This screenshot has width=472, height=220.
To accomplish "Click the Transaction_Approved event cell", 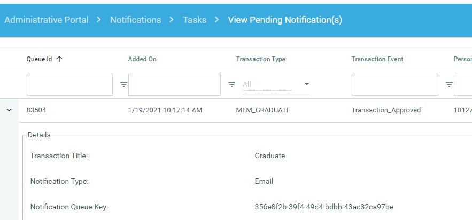I will pyautogui.click(x=386, y=110).
